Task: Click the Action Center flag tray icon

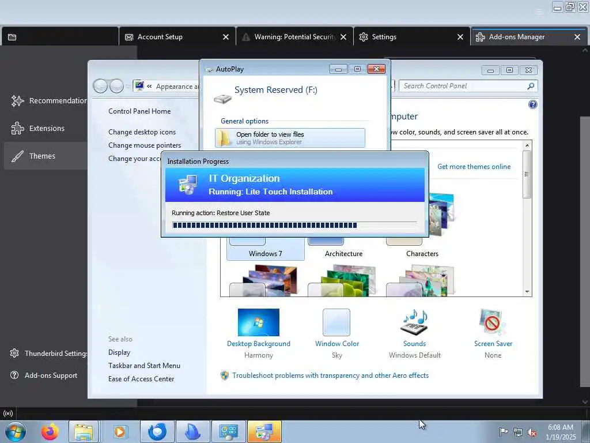Action: (x=503, y=431)
